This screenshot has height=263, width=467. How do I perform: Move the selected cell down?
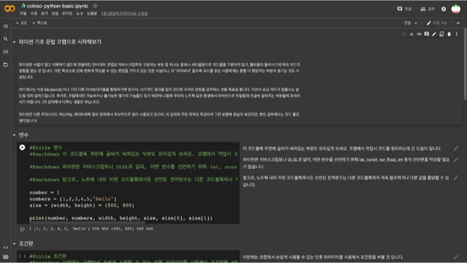(411, 34)
